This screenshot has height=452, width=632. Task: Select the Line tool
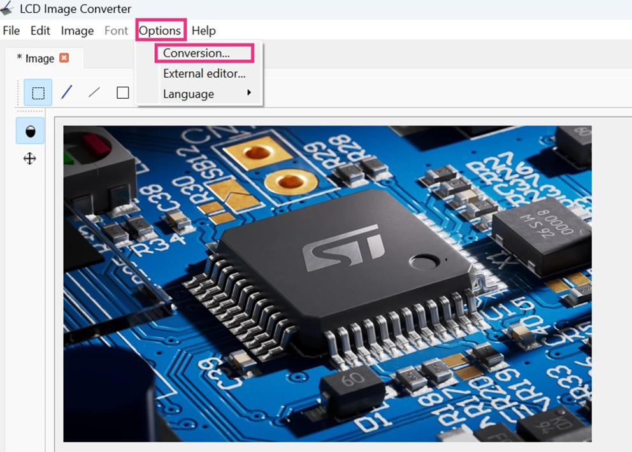(94, 93)
